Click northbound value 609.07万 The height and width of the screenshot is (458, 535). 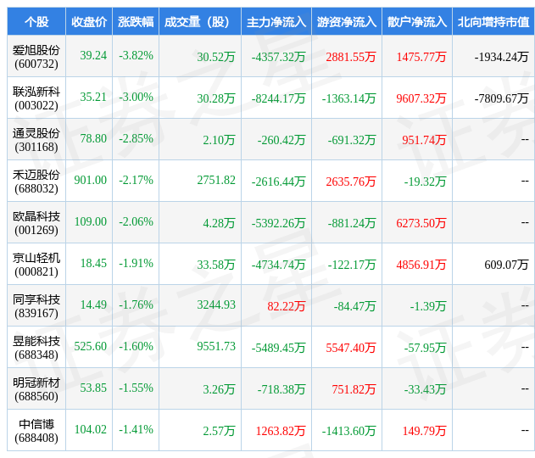(506, 265)
